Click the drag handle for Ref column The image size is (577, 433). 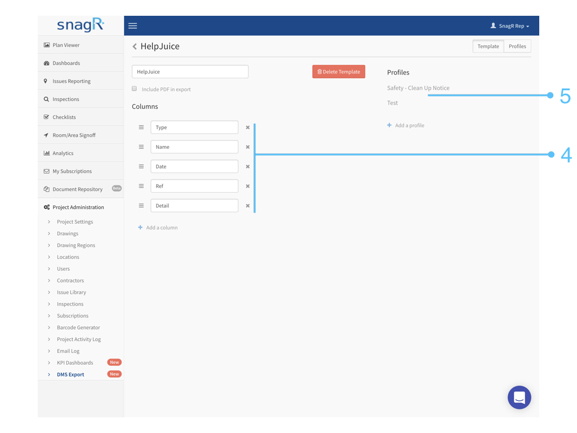click(x=141, y=186)
